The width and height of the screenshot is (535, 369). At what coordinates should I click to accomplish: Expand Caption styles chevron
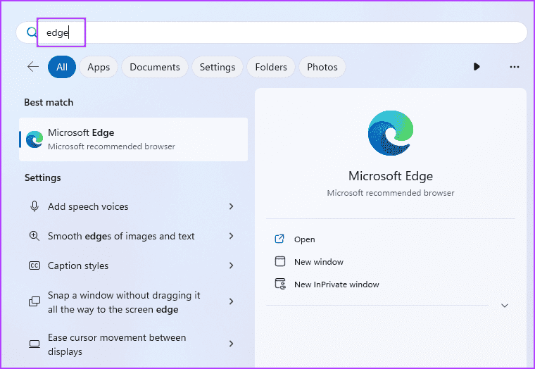(232, 265)
